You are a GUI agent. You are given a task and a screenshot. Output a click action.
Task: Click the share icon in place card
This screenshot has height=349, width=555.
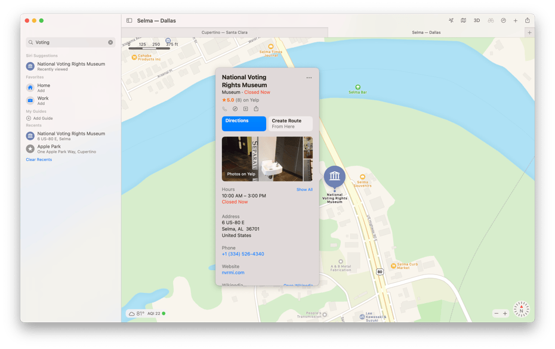tap(256, 109)
